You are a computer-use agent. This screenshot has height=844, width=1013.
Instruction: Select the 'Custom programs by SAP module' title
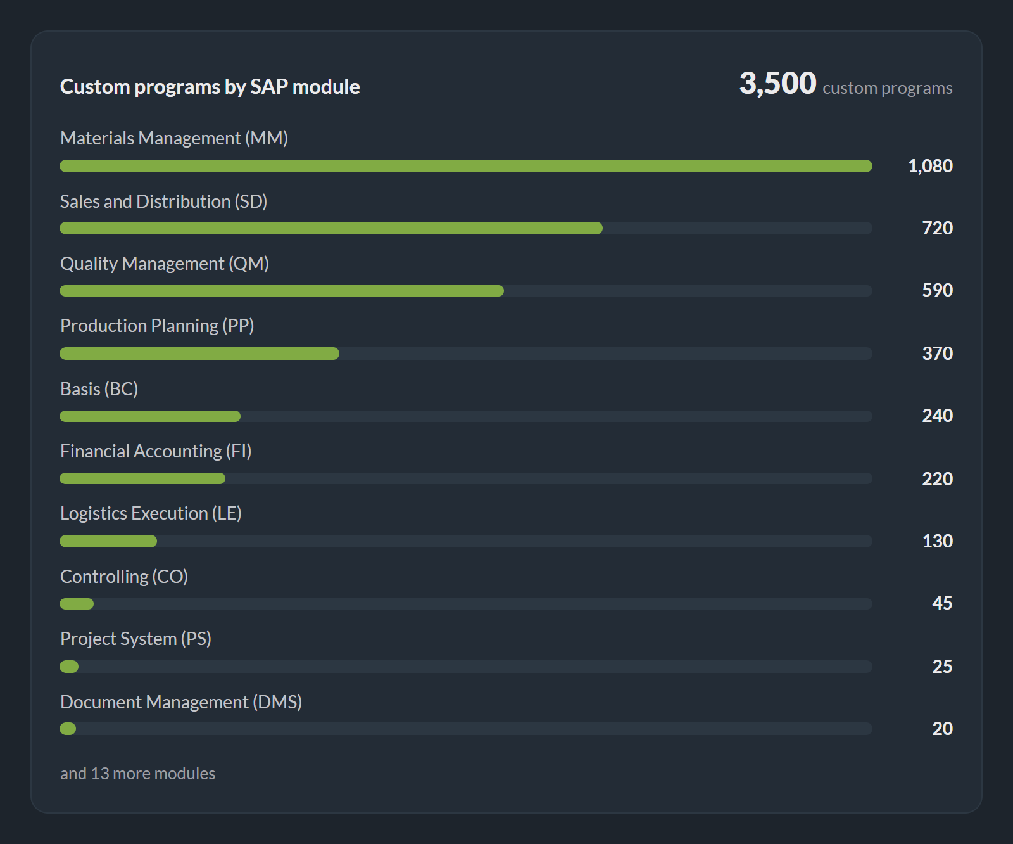(210, 87)
